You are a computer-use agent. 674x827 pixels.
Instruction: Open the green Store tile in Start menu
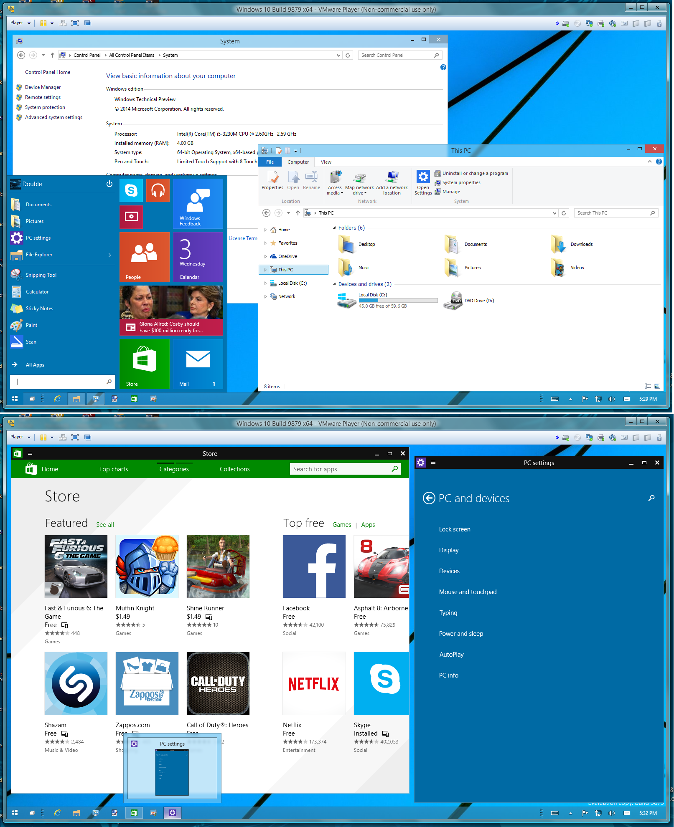145,364
